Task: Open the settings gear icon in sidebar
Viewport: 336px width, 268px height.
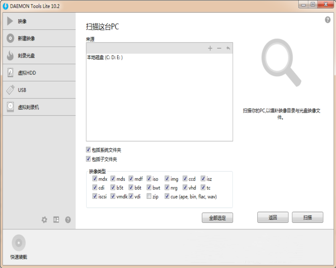Action: click(44, 220)
